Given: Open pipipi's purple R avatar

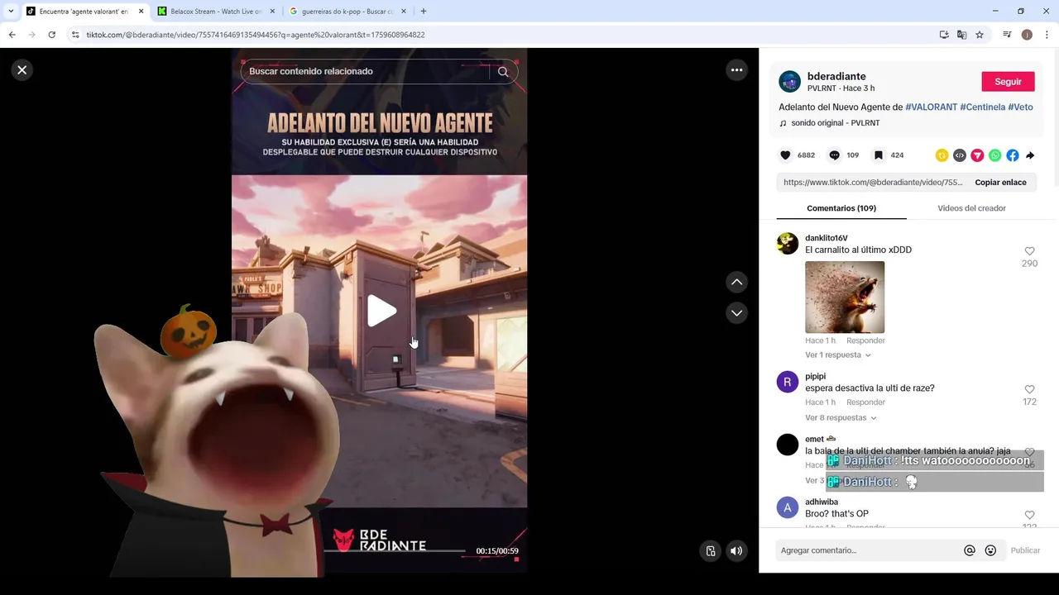Looking at the screenshot, I should point(788,382).
